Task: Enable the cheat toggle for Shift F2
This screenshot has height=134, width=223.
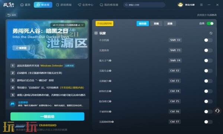Action: (x=208, y=40)
